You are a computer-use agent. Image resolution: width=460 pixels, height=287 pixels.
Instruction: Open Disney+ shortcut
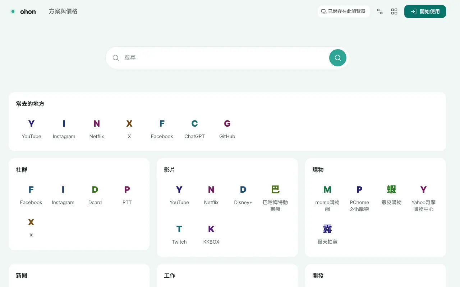point(243,195)
